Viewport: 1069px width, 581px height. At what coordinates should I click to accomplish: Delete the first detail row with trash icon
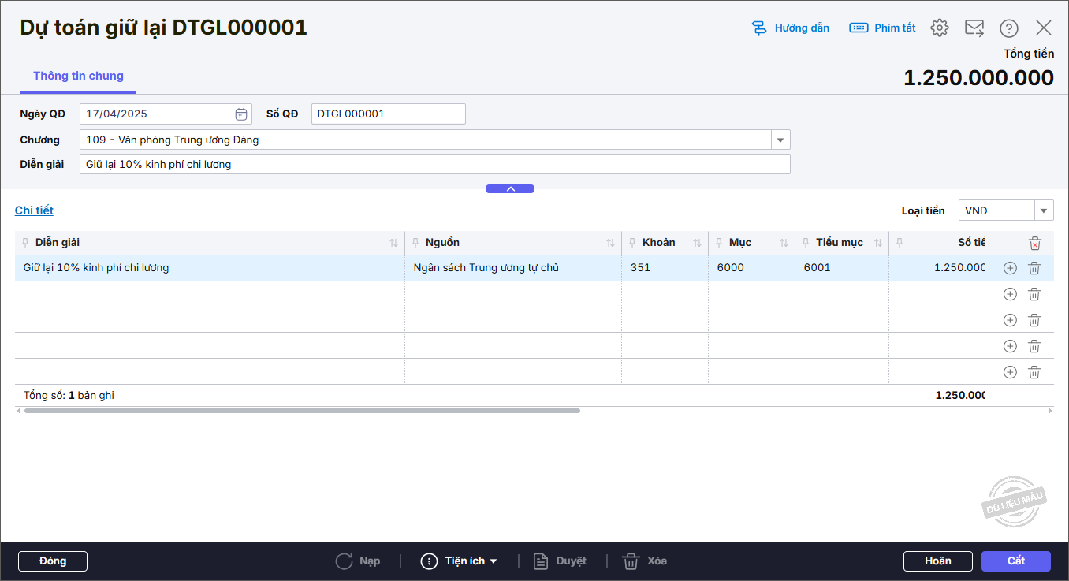1034,268
